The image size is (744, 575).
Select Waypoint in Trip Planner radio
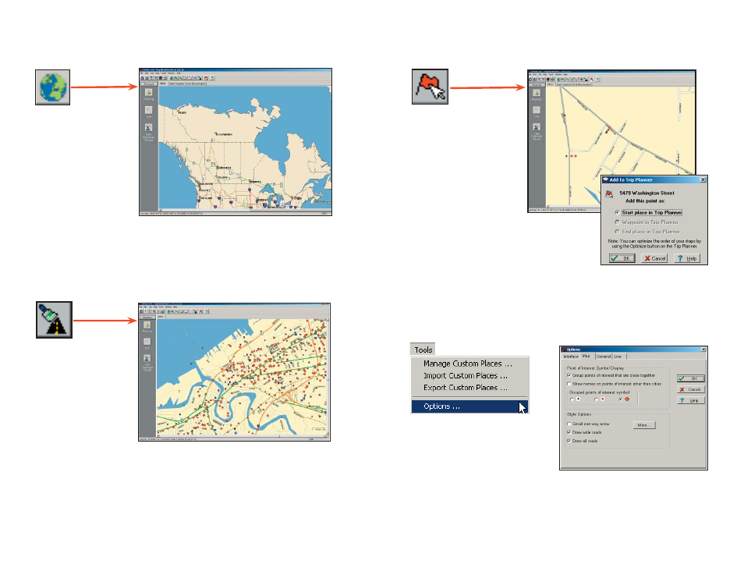click(x=617, y=222)
